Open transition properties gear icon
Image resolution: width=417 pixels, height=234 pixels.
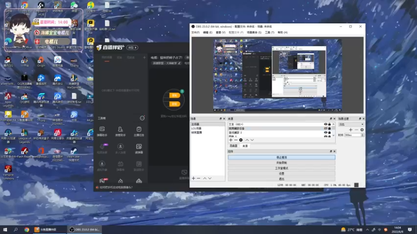[362, 129]
